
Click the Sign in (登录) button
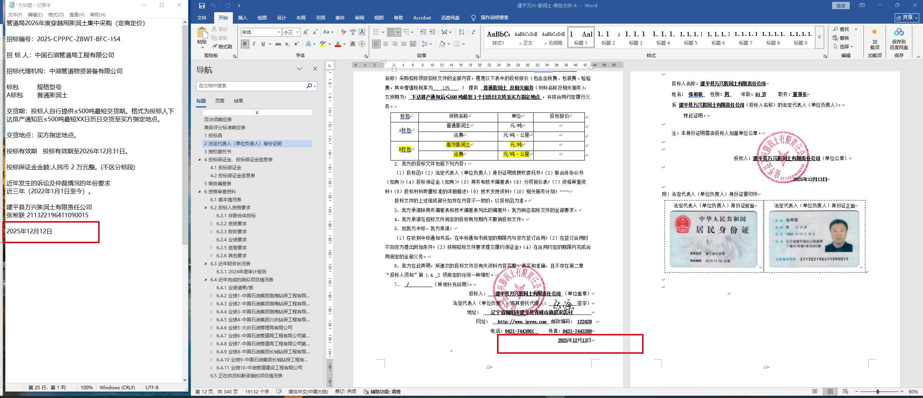(x=841, y=6)
